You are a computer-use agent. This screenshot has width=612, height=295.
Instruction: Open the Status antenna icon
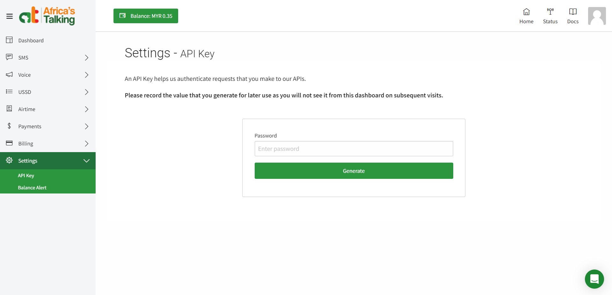coord(550,12)
